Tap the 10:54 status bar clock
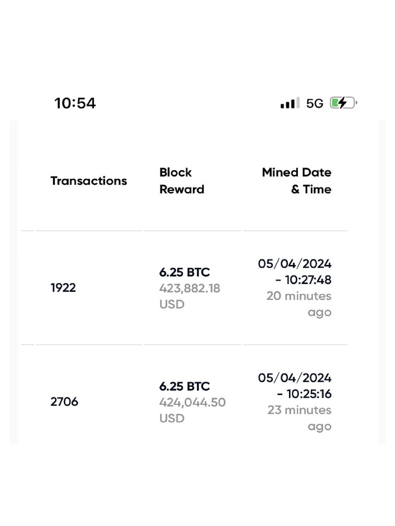The width and height of the screenshot is (395, 526). click(x=75, y=103)
